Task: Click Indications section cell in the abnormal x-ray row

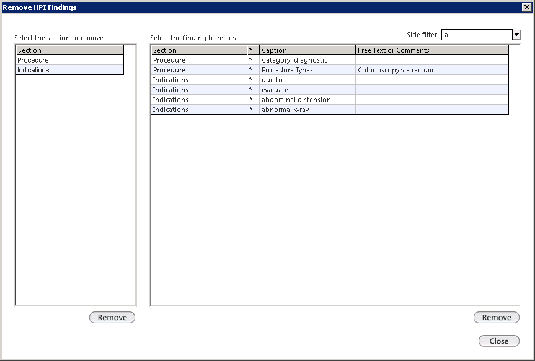Action: coord(199,110)
